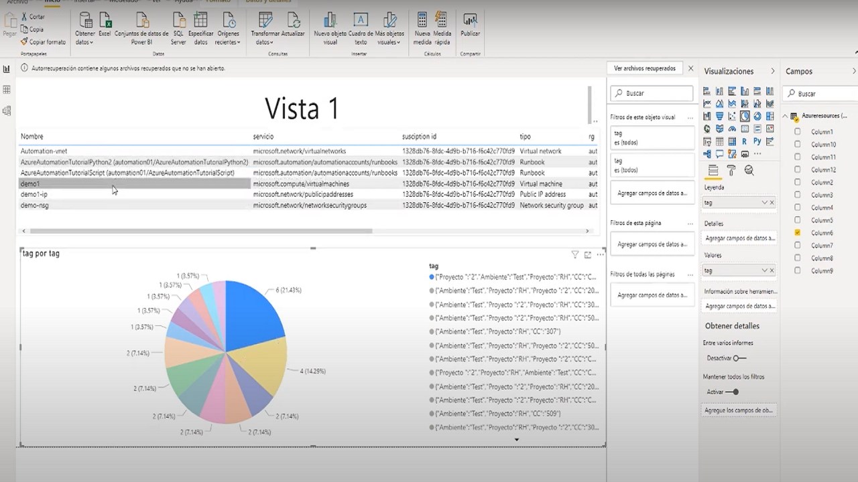Open more options for Filtros de esta página
Screen dimensions: 858x482
click(x=690, y=223)
